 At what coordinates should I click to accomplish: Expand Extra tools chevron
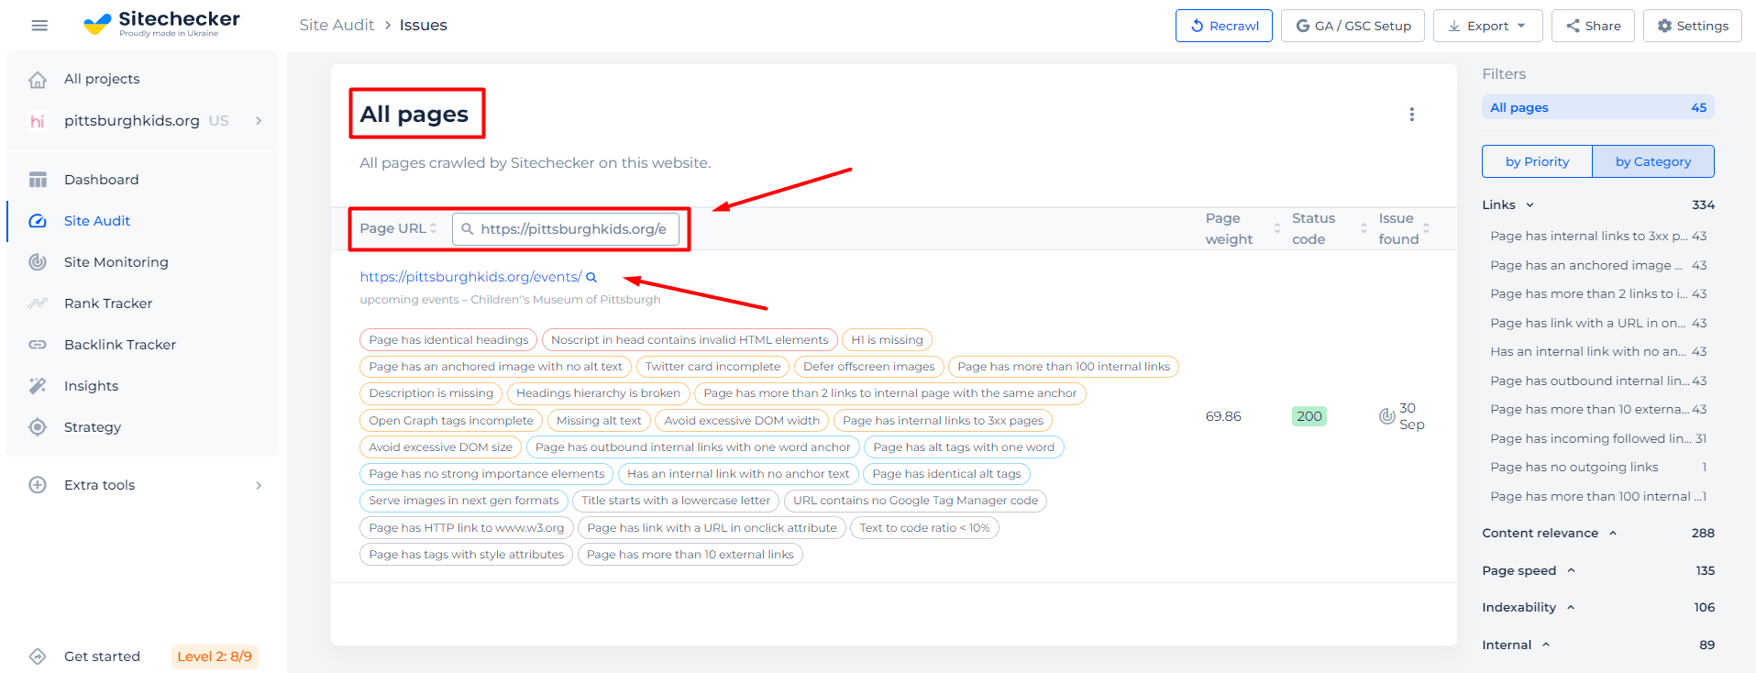point(259,485)
